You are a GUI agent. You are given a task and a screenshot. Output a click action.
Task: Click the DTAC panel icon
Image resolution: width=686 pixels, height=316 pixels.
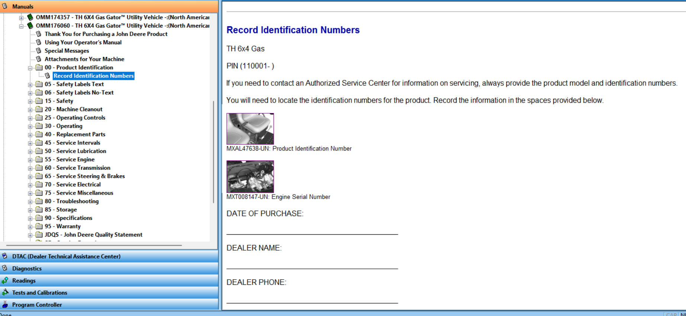[5, 256]
